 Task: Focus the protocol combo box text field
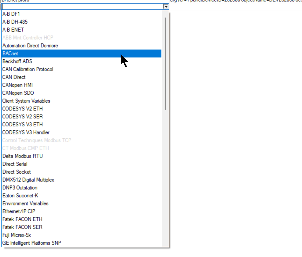click(82, 7)
